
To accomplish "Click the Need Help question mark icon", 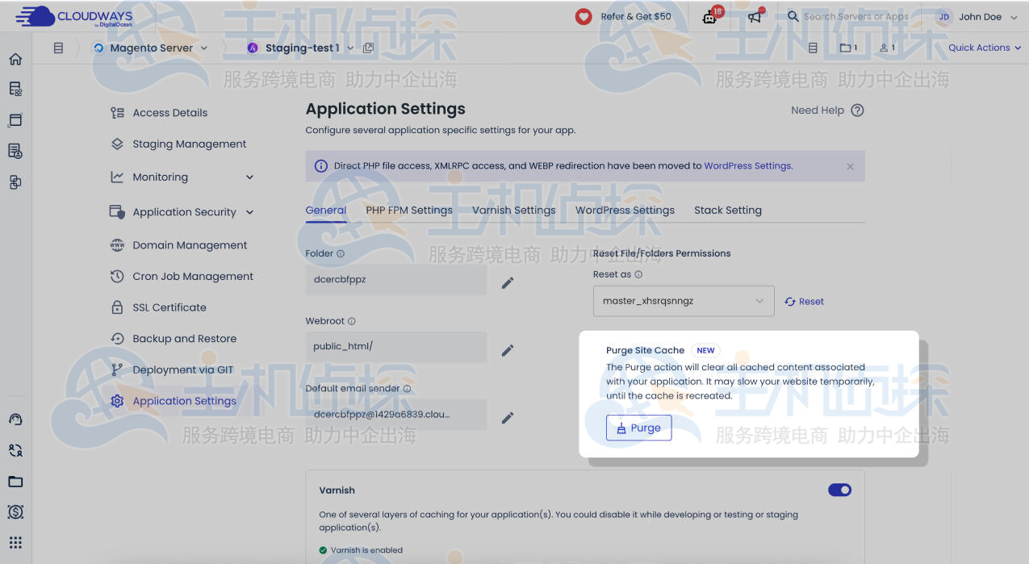I will (x=857, y=111).
